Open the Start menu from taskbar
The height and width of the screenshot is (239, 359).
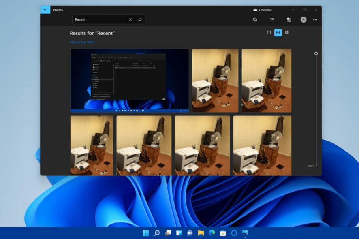[145, 233]
